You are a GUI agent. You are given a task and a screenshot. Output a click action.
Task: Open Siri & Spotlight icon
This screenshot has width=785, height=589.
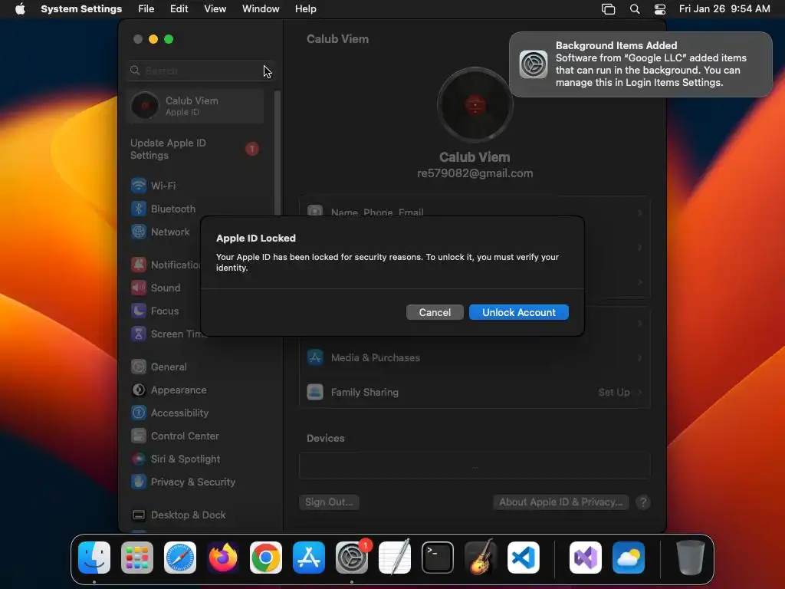coord(139,459)
